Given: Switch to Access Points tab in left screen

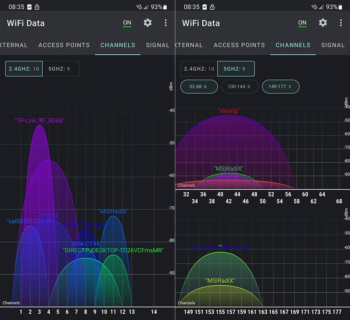Looking at the screenshot, I should click(x=64, y=45).
